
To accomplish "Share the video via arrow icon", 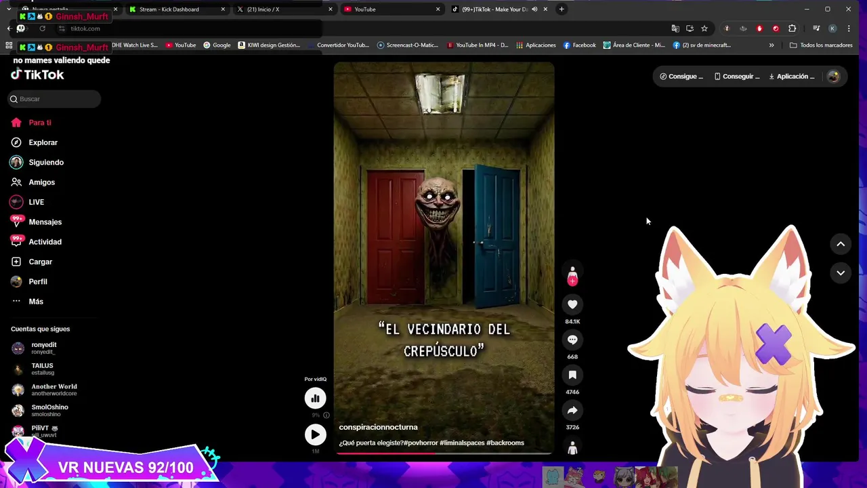I will tap(572, 411).
